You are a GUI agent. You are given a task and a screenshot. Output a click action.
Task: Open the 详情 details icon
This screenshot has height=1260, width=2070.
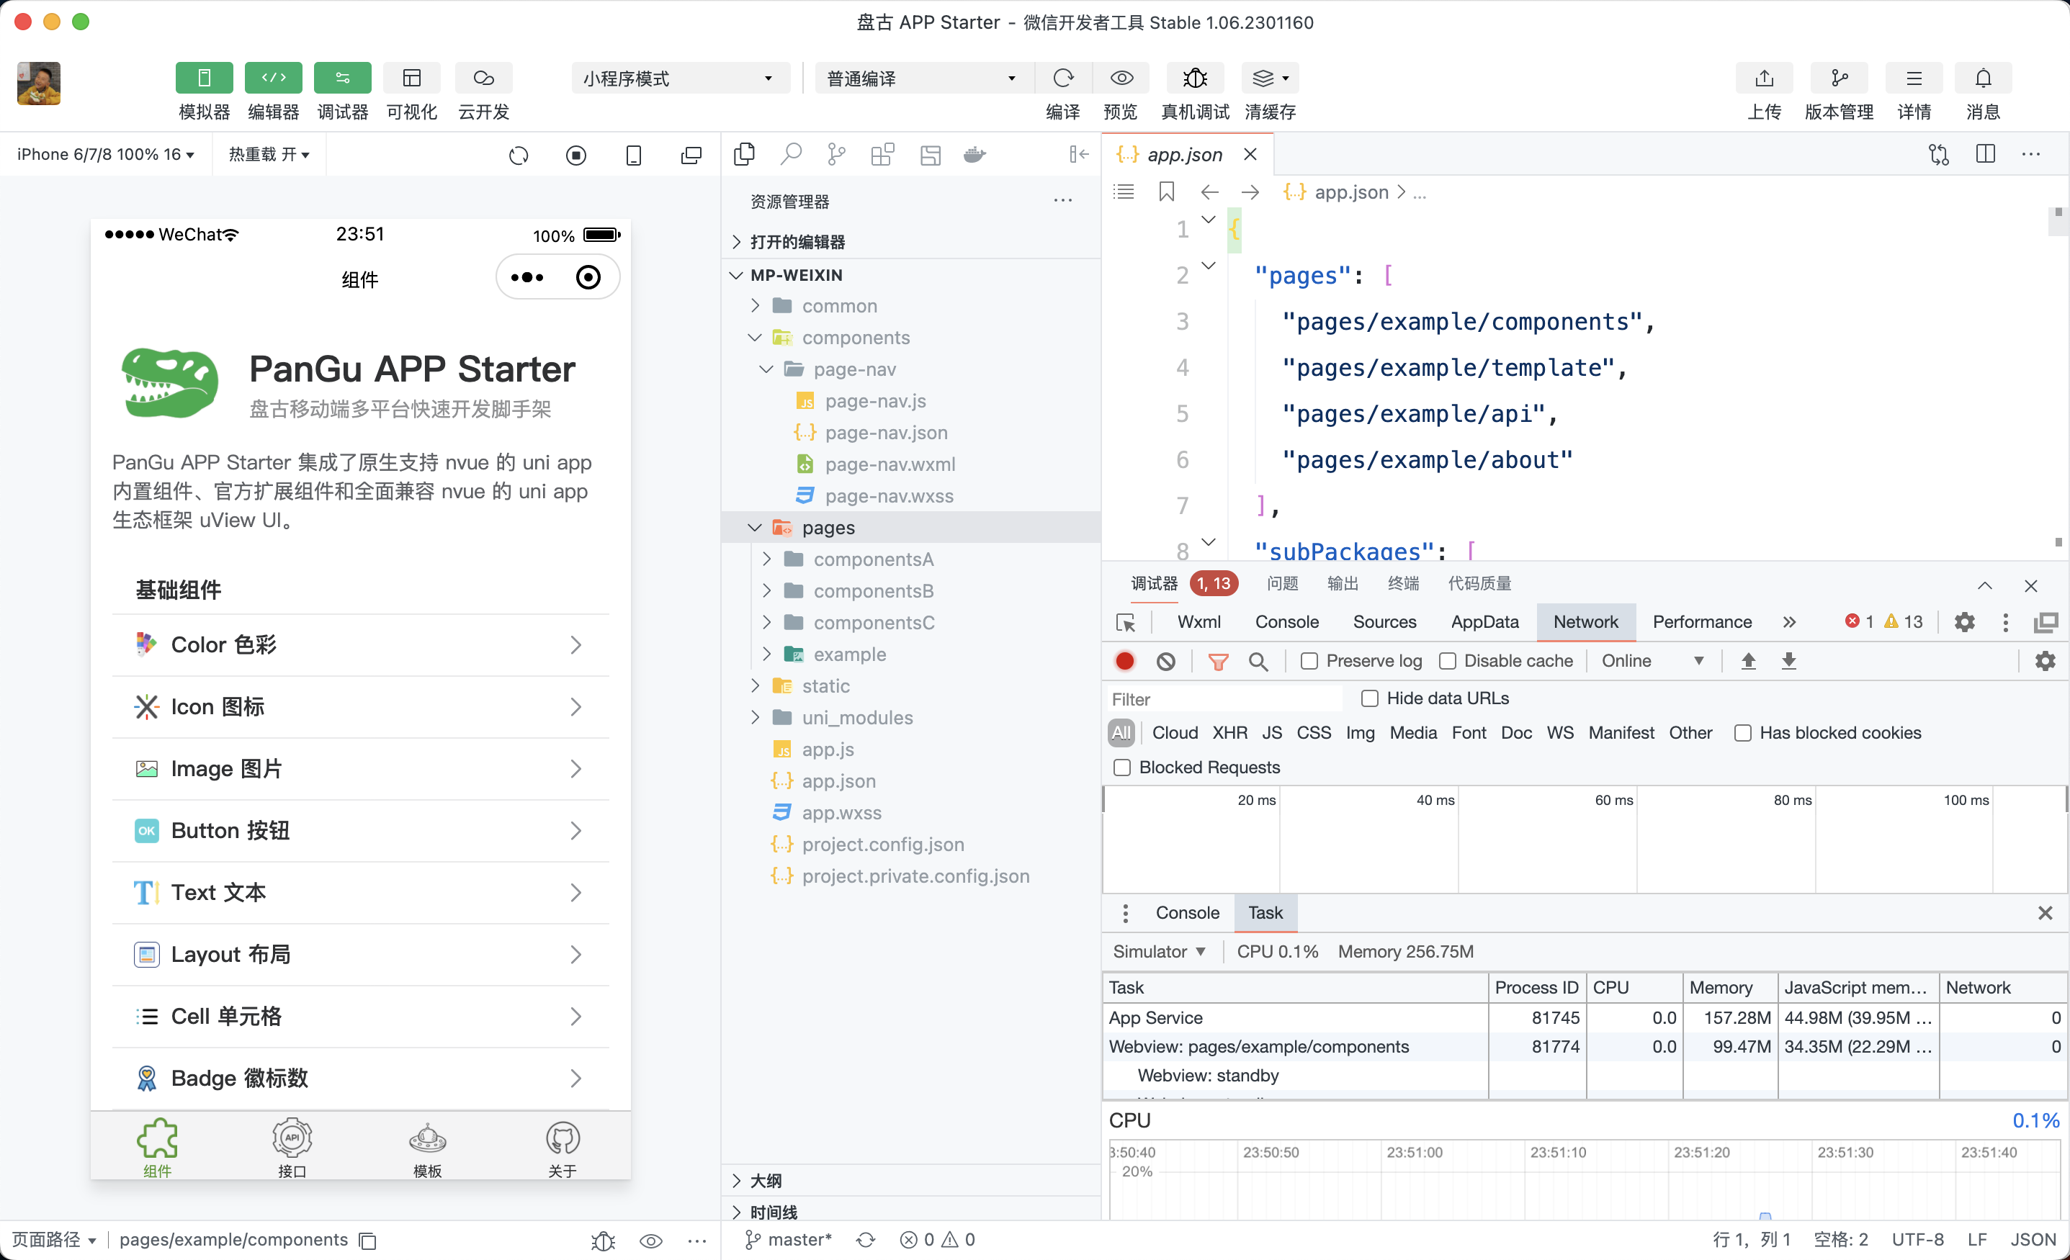(1914, 78)
